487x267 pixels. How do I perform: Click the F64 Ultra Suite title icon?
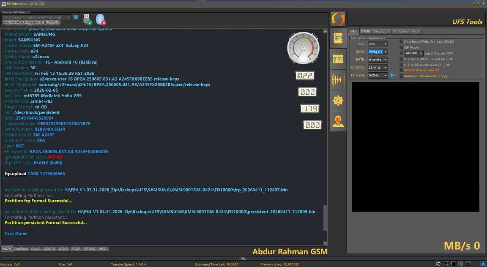pyautogui.click(x=4, y=4)
